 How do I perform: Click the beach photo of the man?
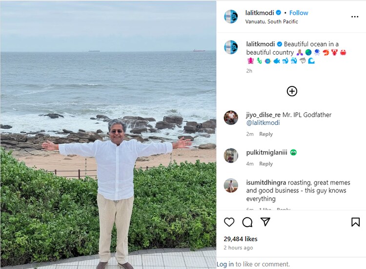click(x=108, y=134)
